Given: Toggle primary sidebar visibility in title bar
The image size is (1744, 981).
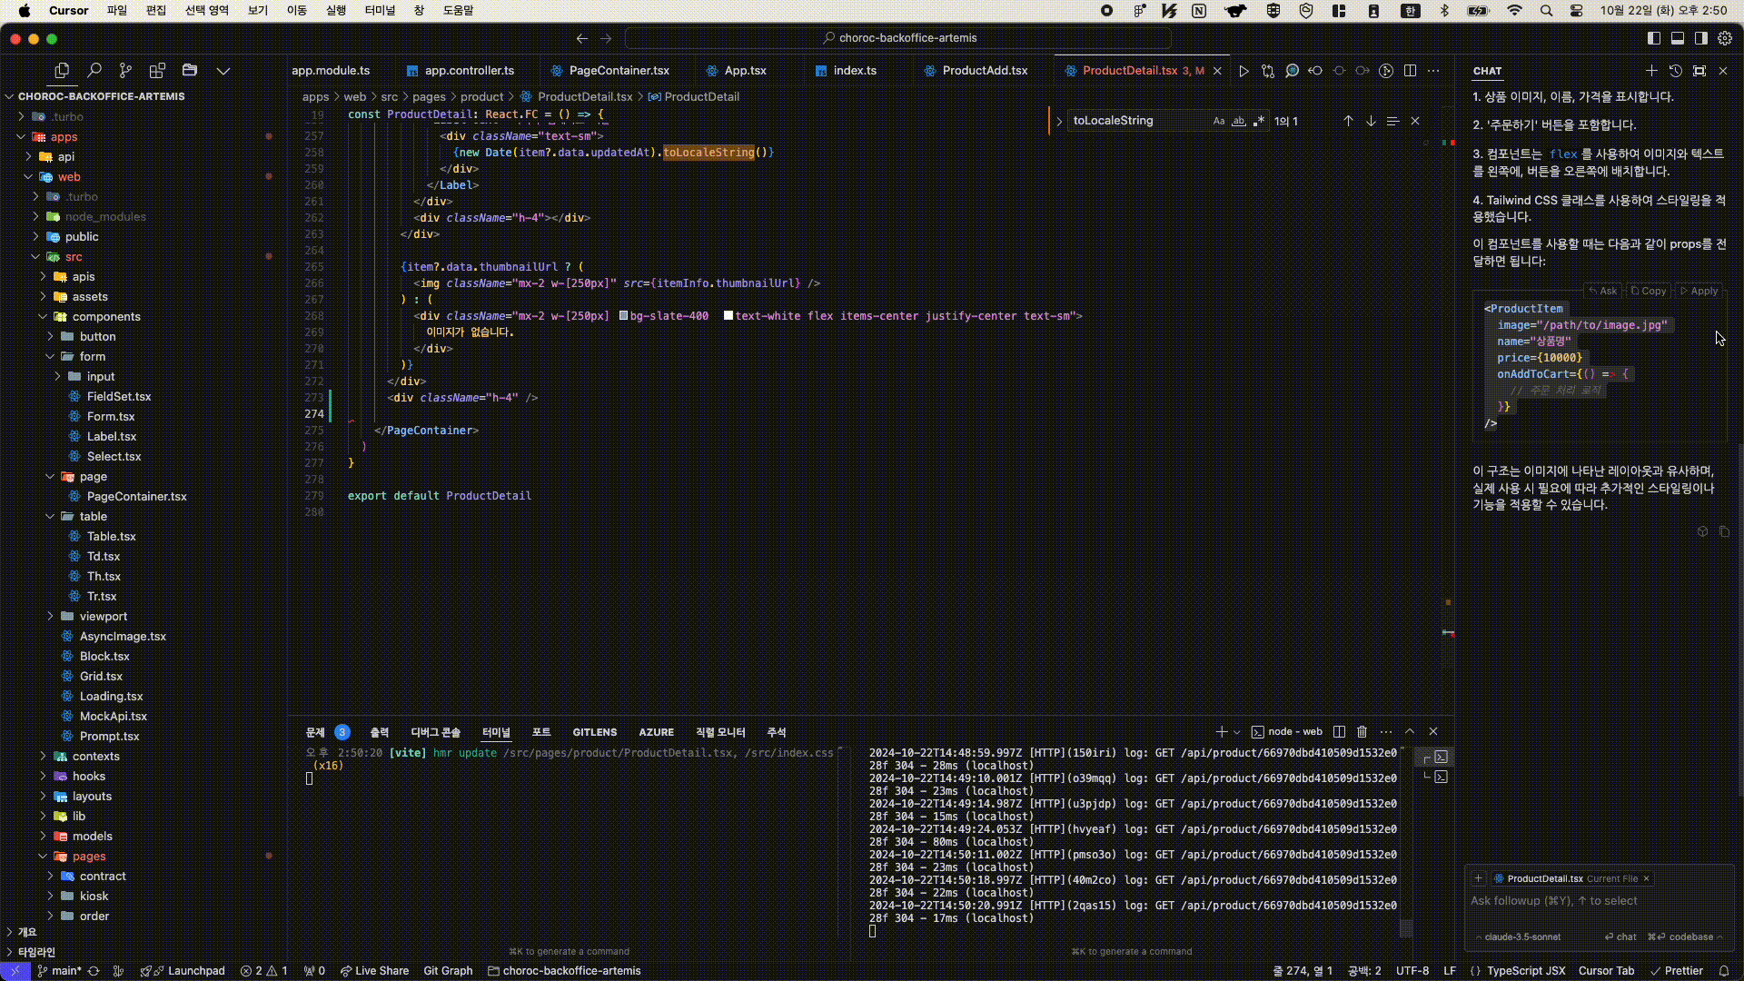Looking at the screenshot, I should [x=1654, y=38].
